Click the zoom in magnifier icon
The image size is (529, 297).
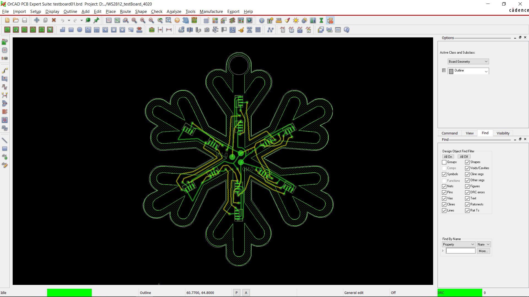click(143, 20)
